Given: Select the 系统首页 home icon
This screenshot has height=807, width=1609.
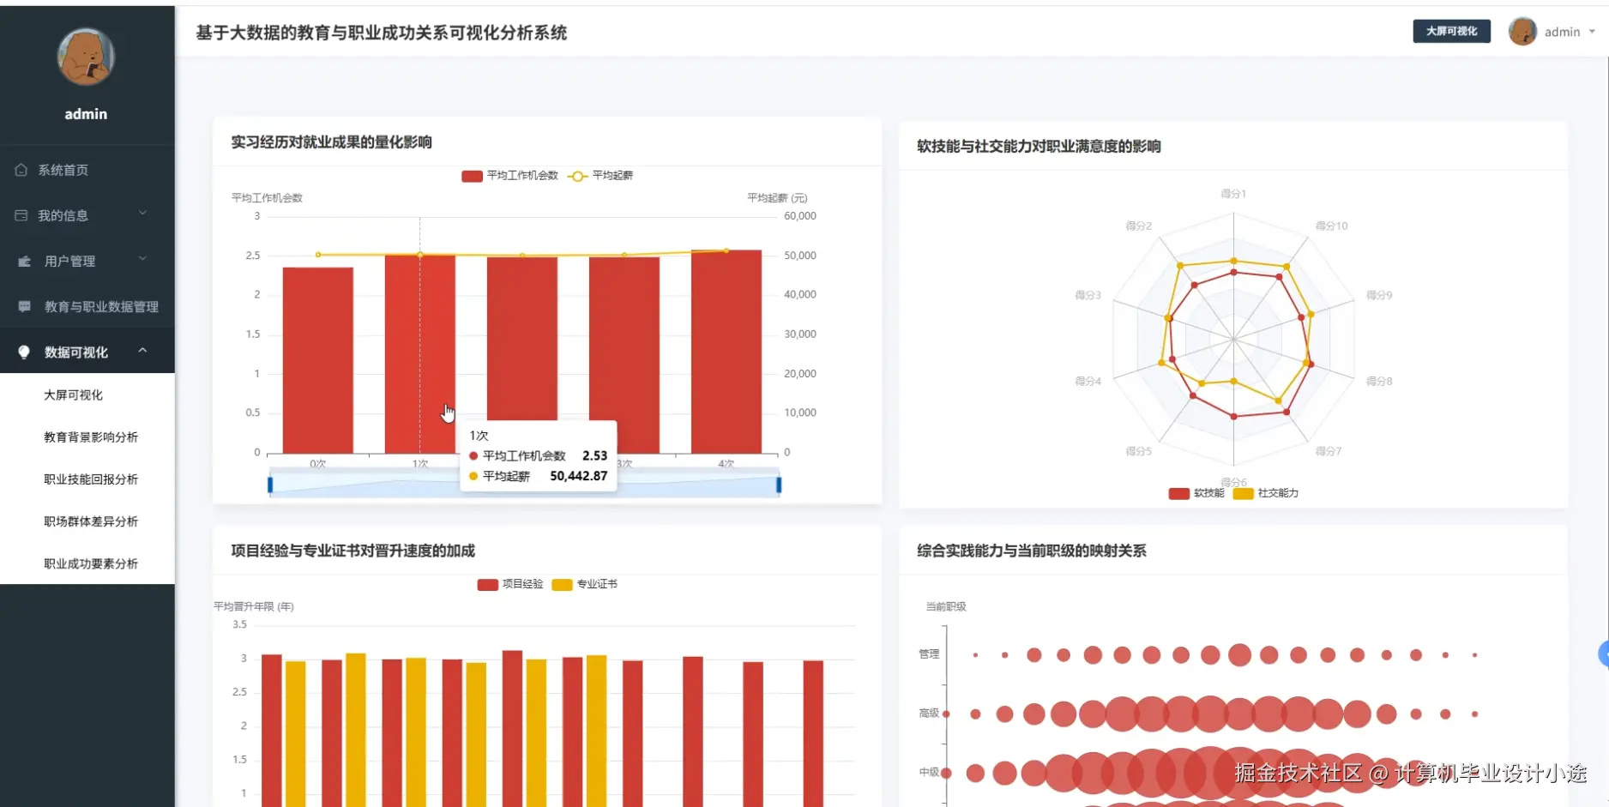Looking at the screenshot, I should click(21, 170).
